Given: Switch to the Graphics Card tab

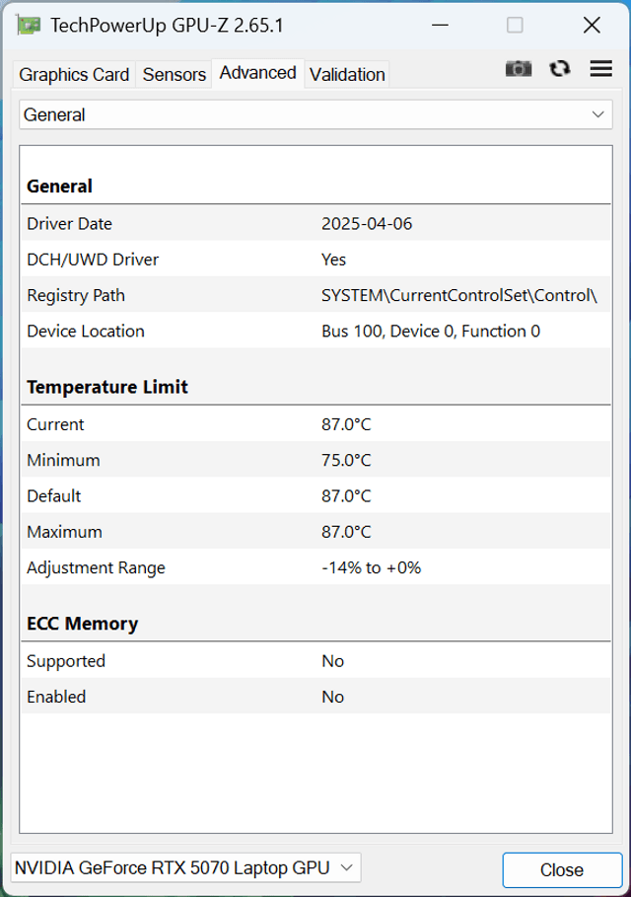Looking at the screenshot, I should 74,74.
